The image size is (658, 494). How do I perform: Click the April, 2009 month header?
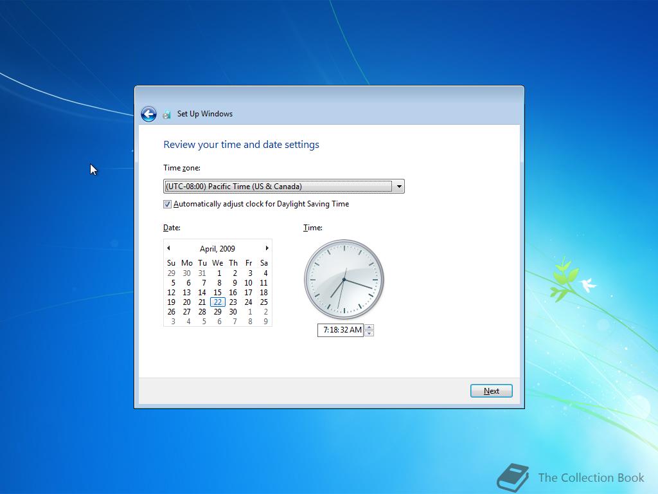pos(217,249)
